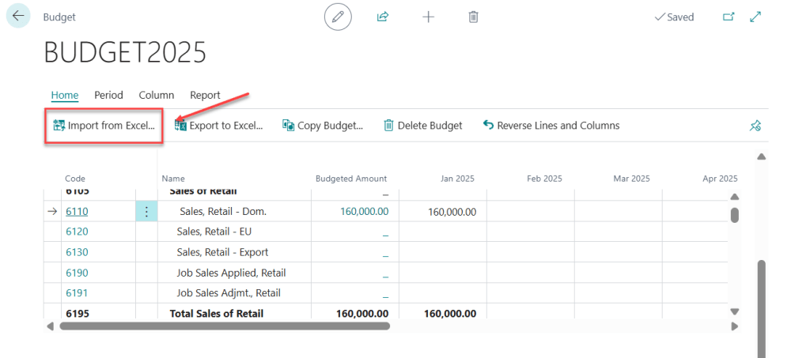The width and height of the screenshot is (810, 358).
Task: Click the Name column header
Action: point(173,179)
